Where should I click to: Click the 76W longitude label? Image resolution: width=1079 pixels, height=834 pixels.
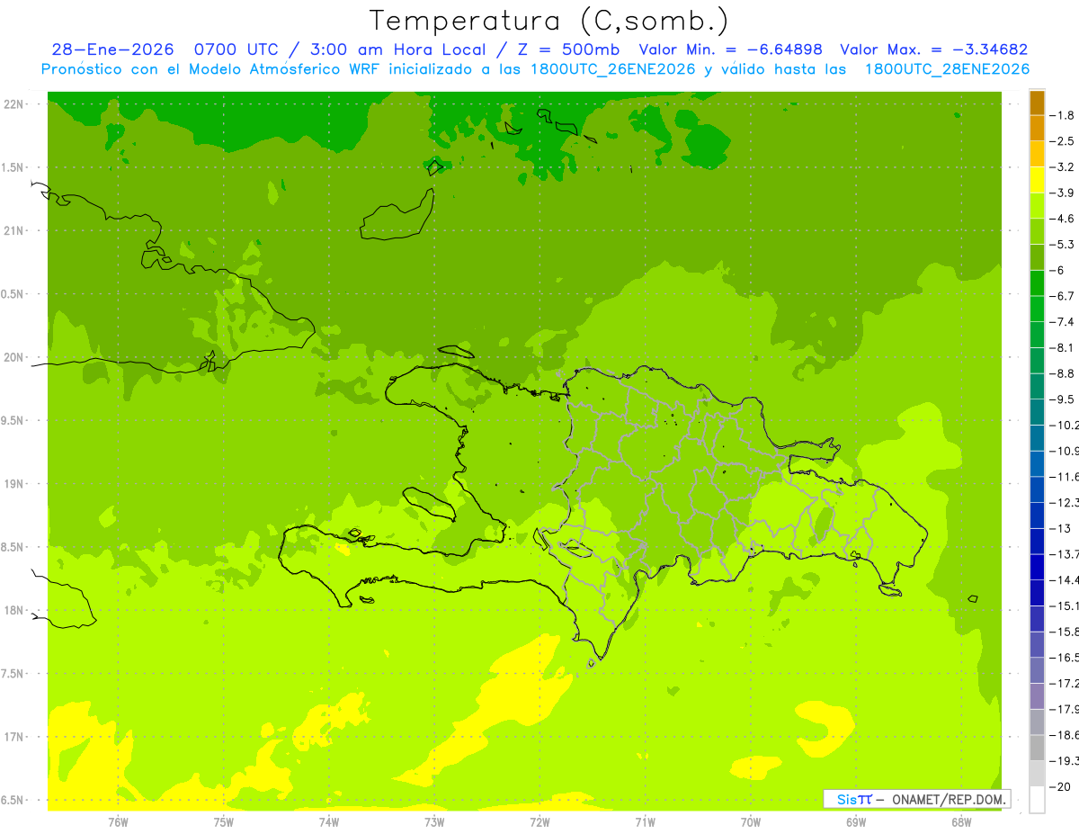pyautogui.click(x=118, y=821)
